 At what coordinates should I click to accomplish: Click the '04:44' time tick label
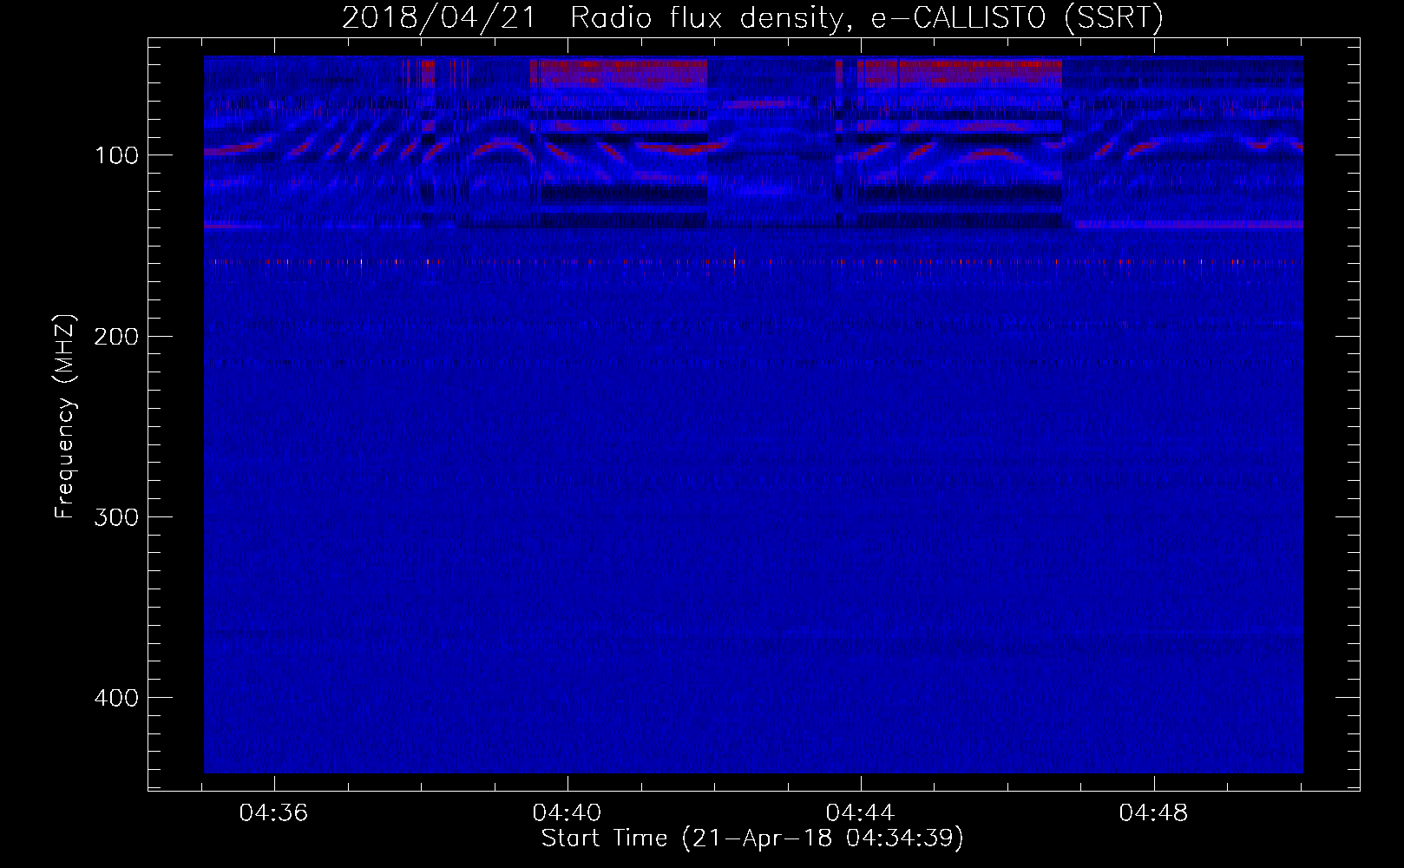click(861, 813)
